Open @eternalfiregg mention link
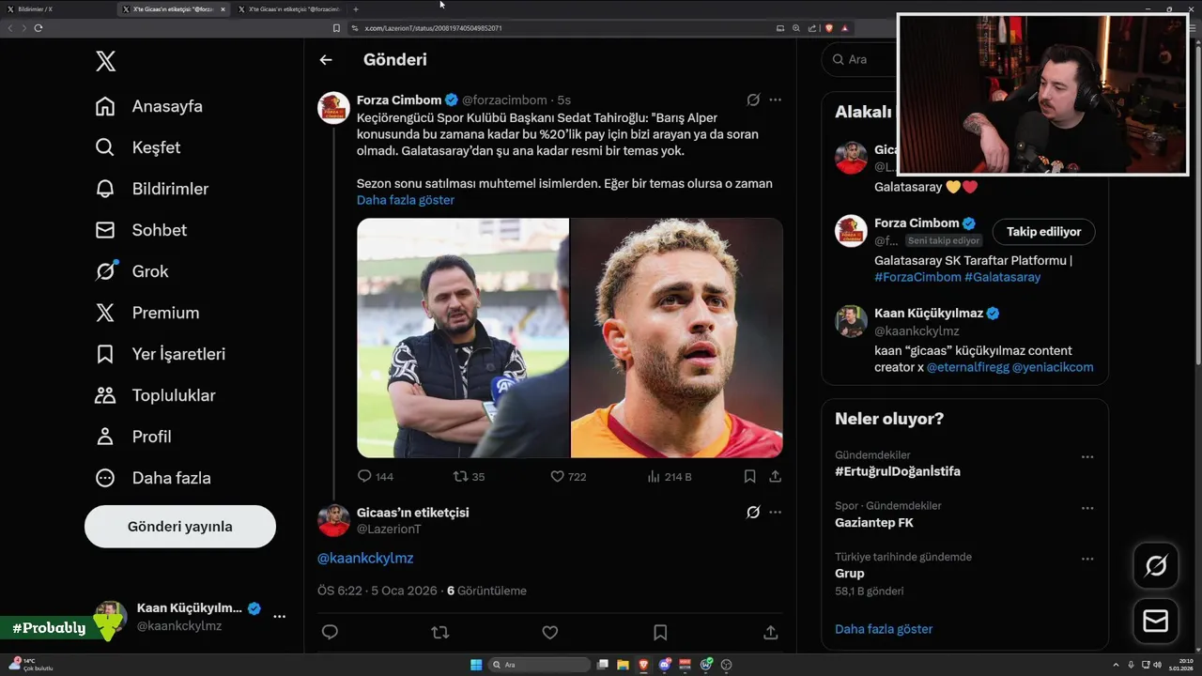The height and width of the screenshot is (676, 1202). pos(967,367)
